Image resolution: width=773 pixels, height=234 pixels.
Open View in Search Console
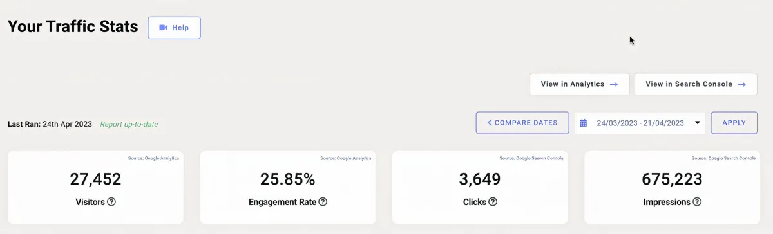(696, 84)
